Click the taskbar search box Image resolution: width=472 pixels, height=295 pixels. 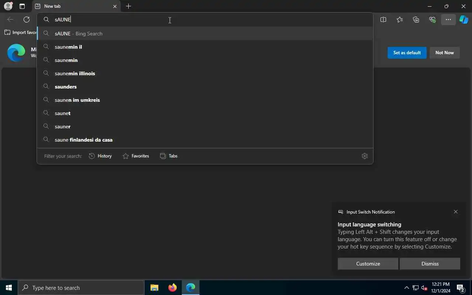pos(81,288)
